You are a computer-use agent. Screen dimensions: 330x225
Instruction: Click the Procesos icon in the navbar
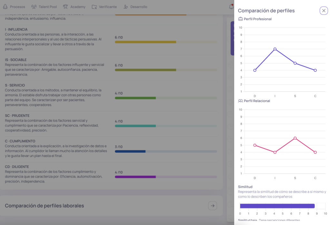coord(5,7)
